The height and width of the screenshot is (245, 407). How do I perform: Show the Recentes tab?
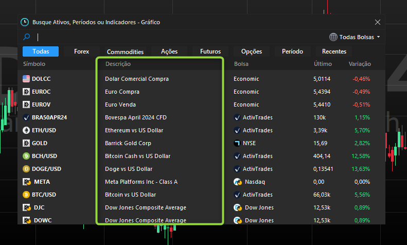point(334,51)
